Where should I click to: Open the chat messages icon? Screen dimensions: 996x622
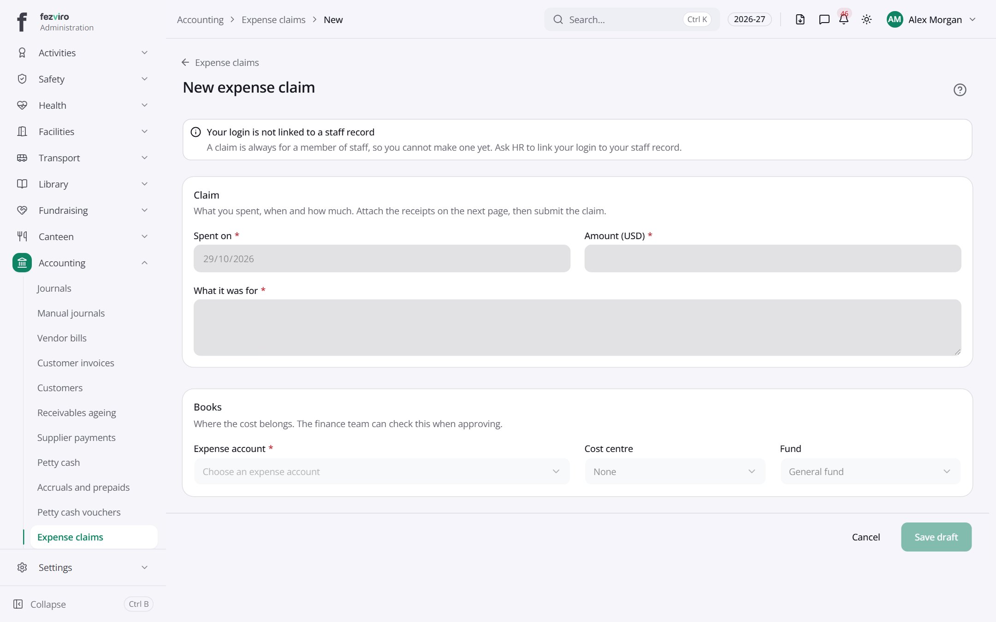pyautogui.click(x=824, y=19)
